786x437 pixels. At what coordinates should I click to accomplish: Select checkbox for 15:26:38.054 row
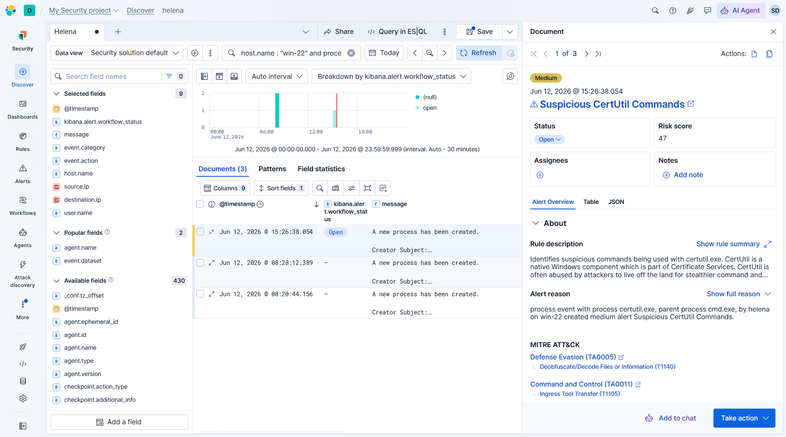(x=200, y=232)
